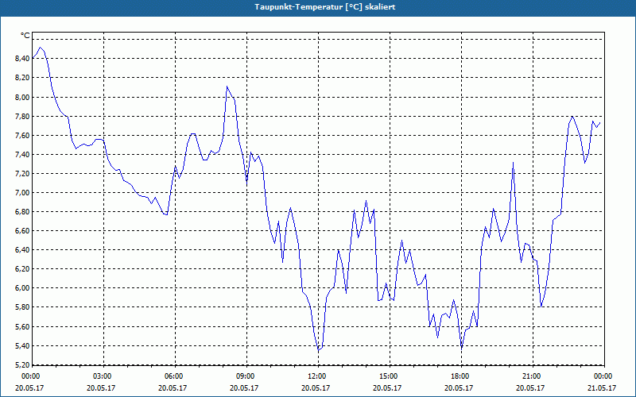Click the 7,00 y-axis label
This screenshot has width=636, height=397.
22,193
